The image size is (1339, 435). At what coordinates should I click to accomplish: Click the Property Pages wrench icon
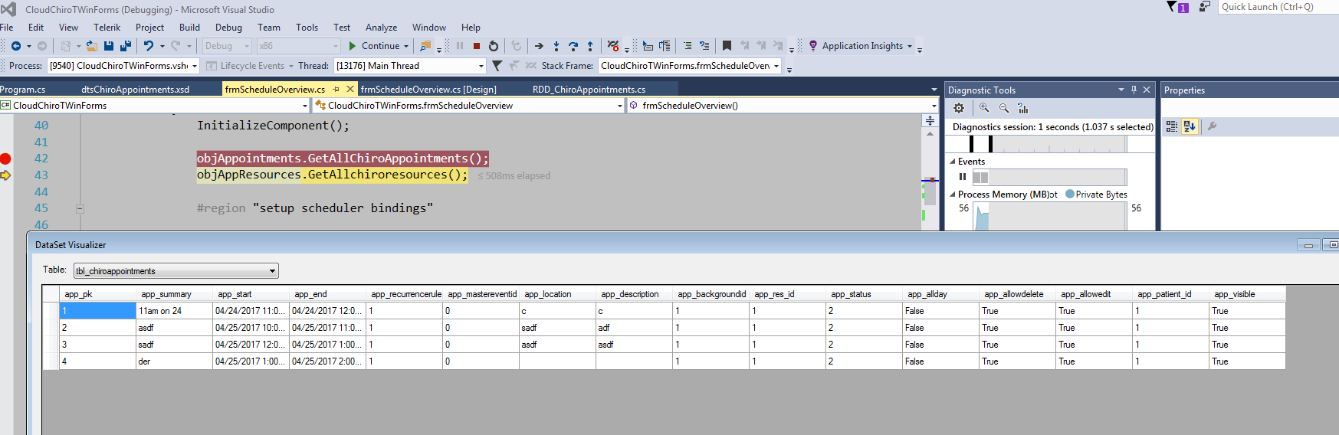1213,126
